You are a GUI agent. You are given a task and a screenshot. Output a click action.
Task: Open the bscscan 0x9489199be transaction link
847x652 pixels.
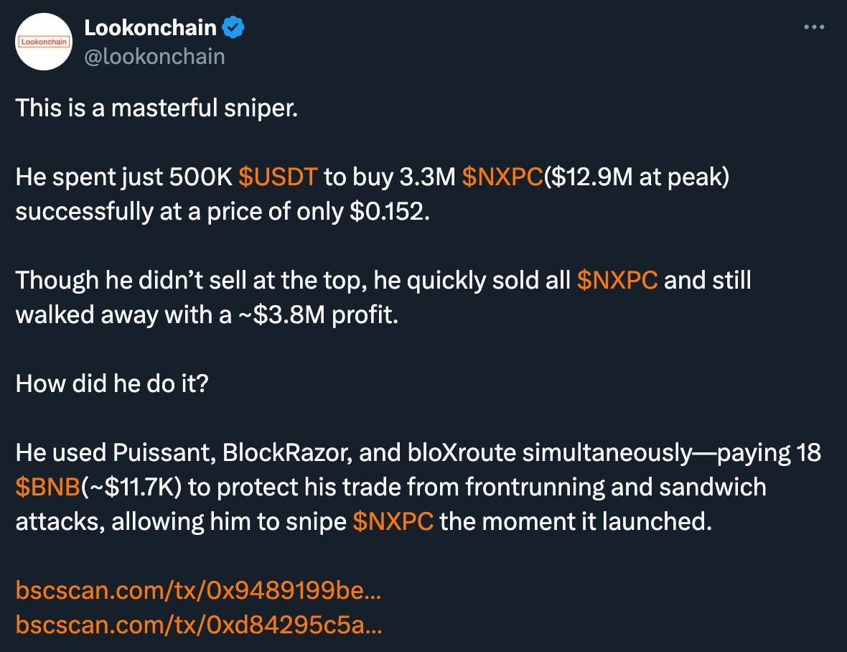198,590
